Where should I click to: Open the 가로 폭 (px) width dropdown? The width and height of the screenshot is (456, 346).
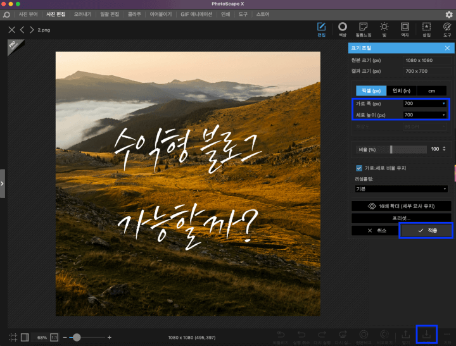pyautogui.click(x=443, y=104)
